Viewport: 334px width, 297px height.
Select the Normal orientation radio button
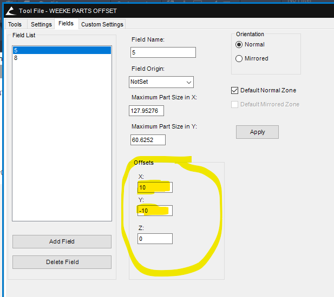pos(239,45)
